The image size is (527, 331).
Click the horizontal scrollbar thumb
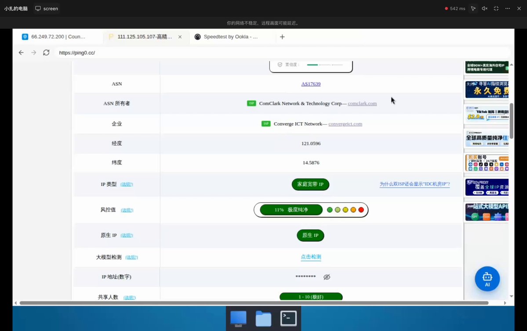(254, 303)
